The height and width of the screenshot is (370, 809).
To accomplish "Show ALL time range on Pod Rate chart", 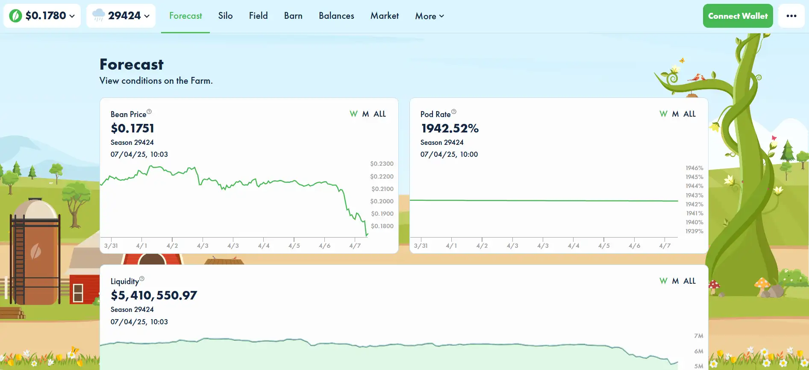I will pyautogui.click(x=689, y=114).
